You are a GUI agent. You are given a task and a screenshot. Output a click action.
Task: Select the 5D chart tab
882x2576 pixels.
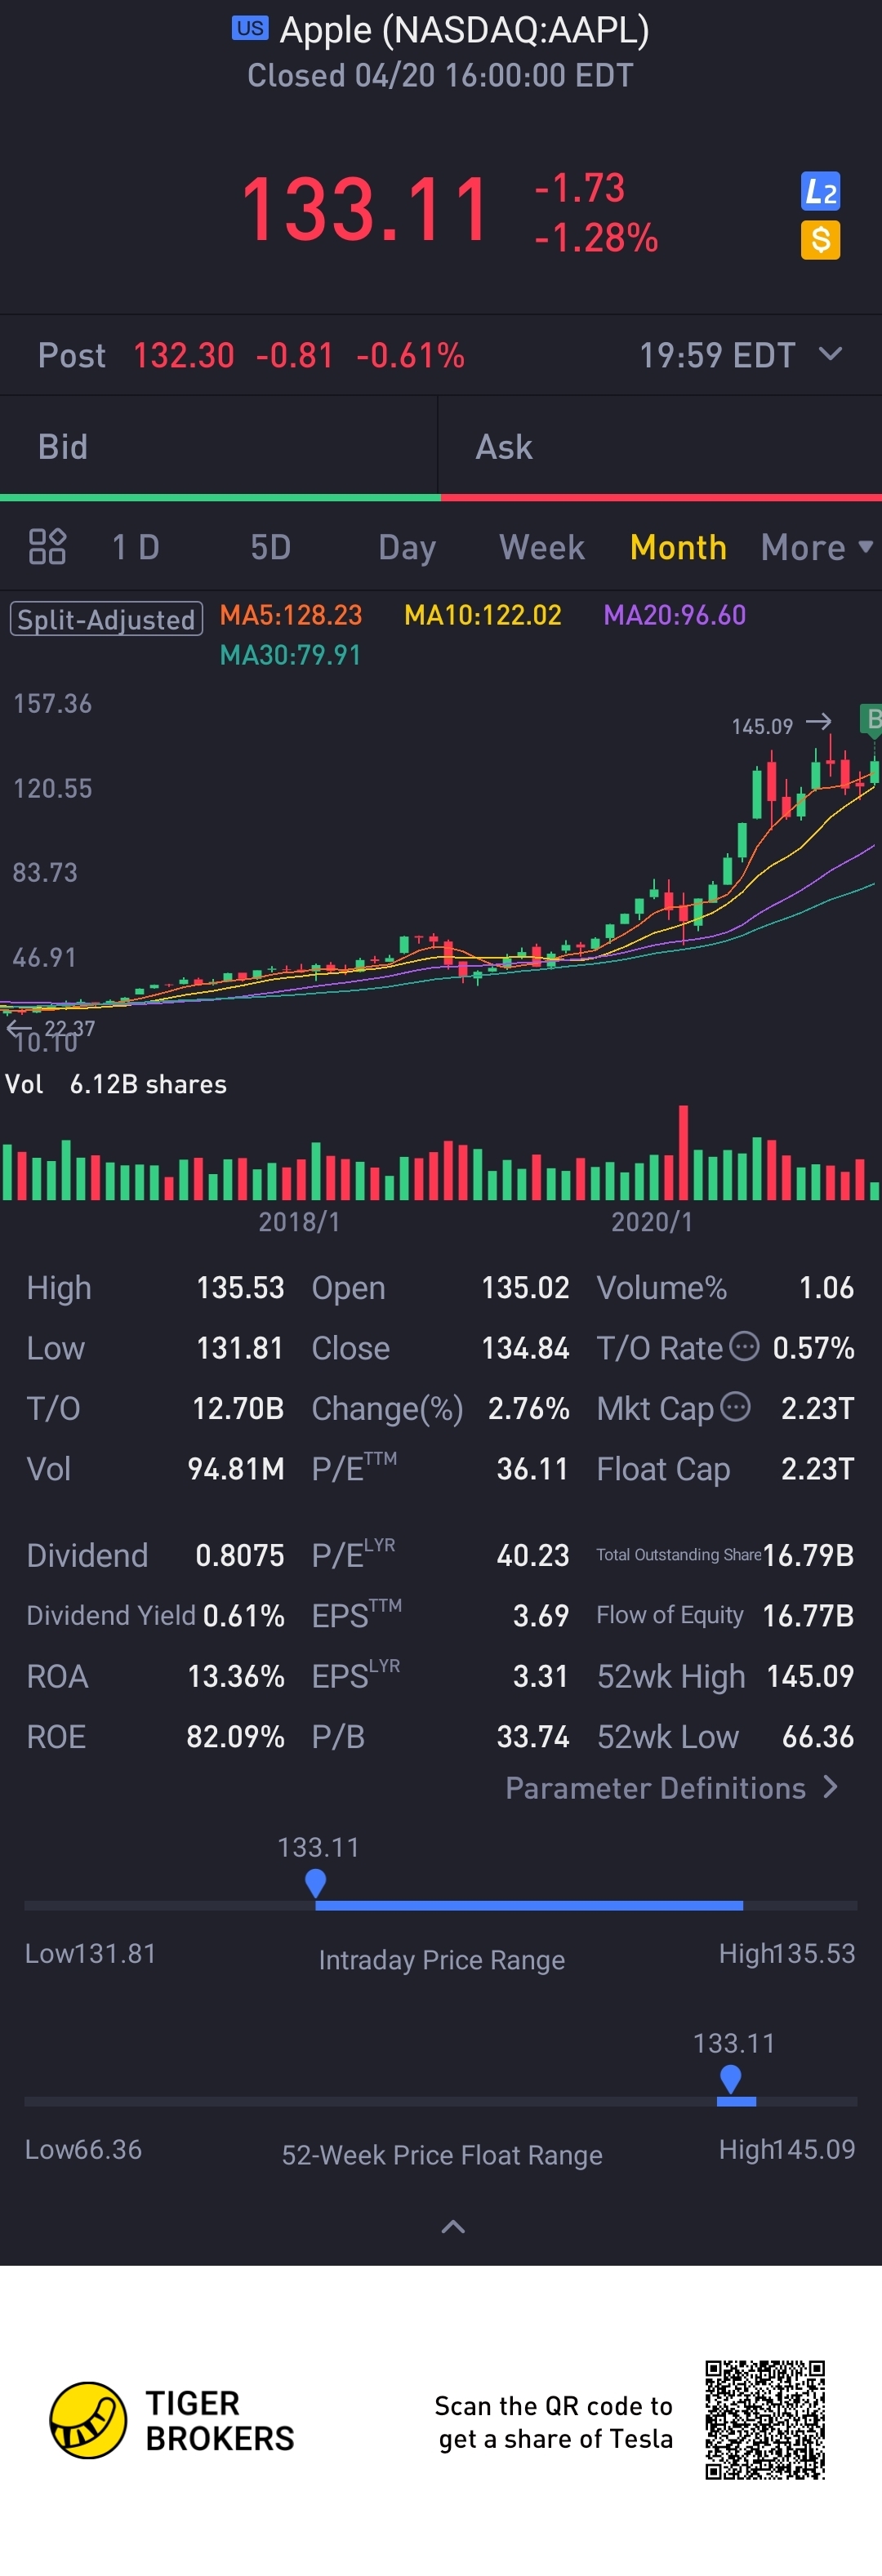click(270, 547)
